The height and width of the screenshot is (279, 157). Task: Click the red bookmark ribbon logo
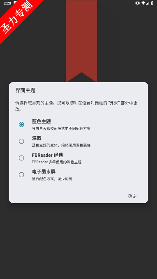tap(81, 41)
